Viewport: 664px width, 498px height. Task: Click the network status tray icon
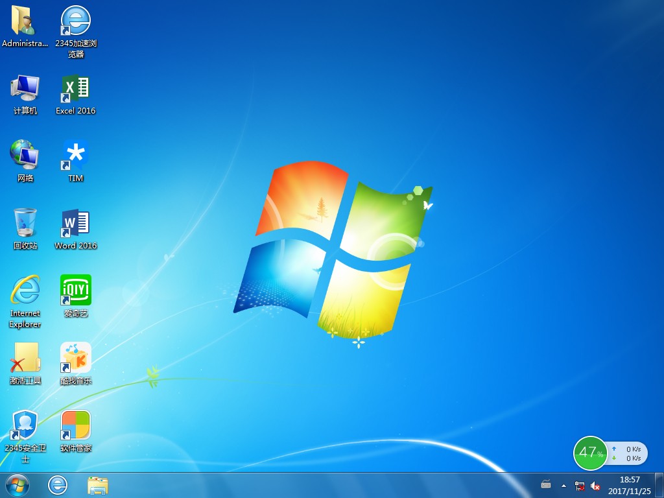pyautogui.click(x=580, y=486)
